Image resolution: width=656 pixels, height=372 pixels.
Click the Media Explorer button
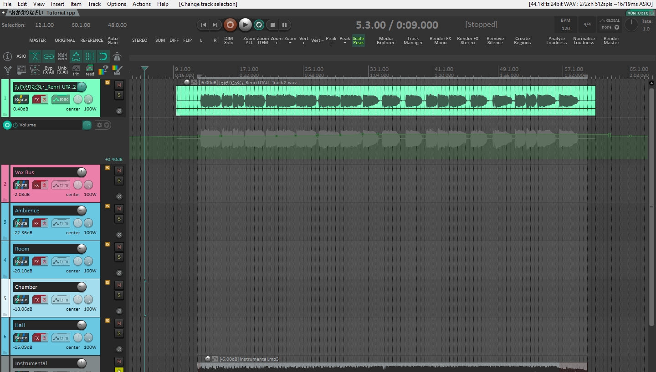386,40
